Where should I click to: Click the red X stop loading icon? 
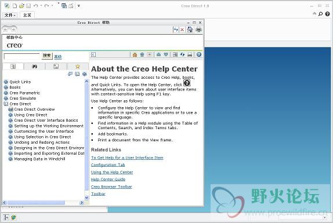[182, 30]
